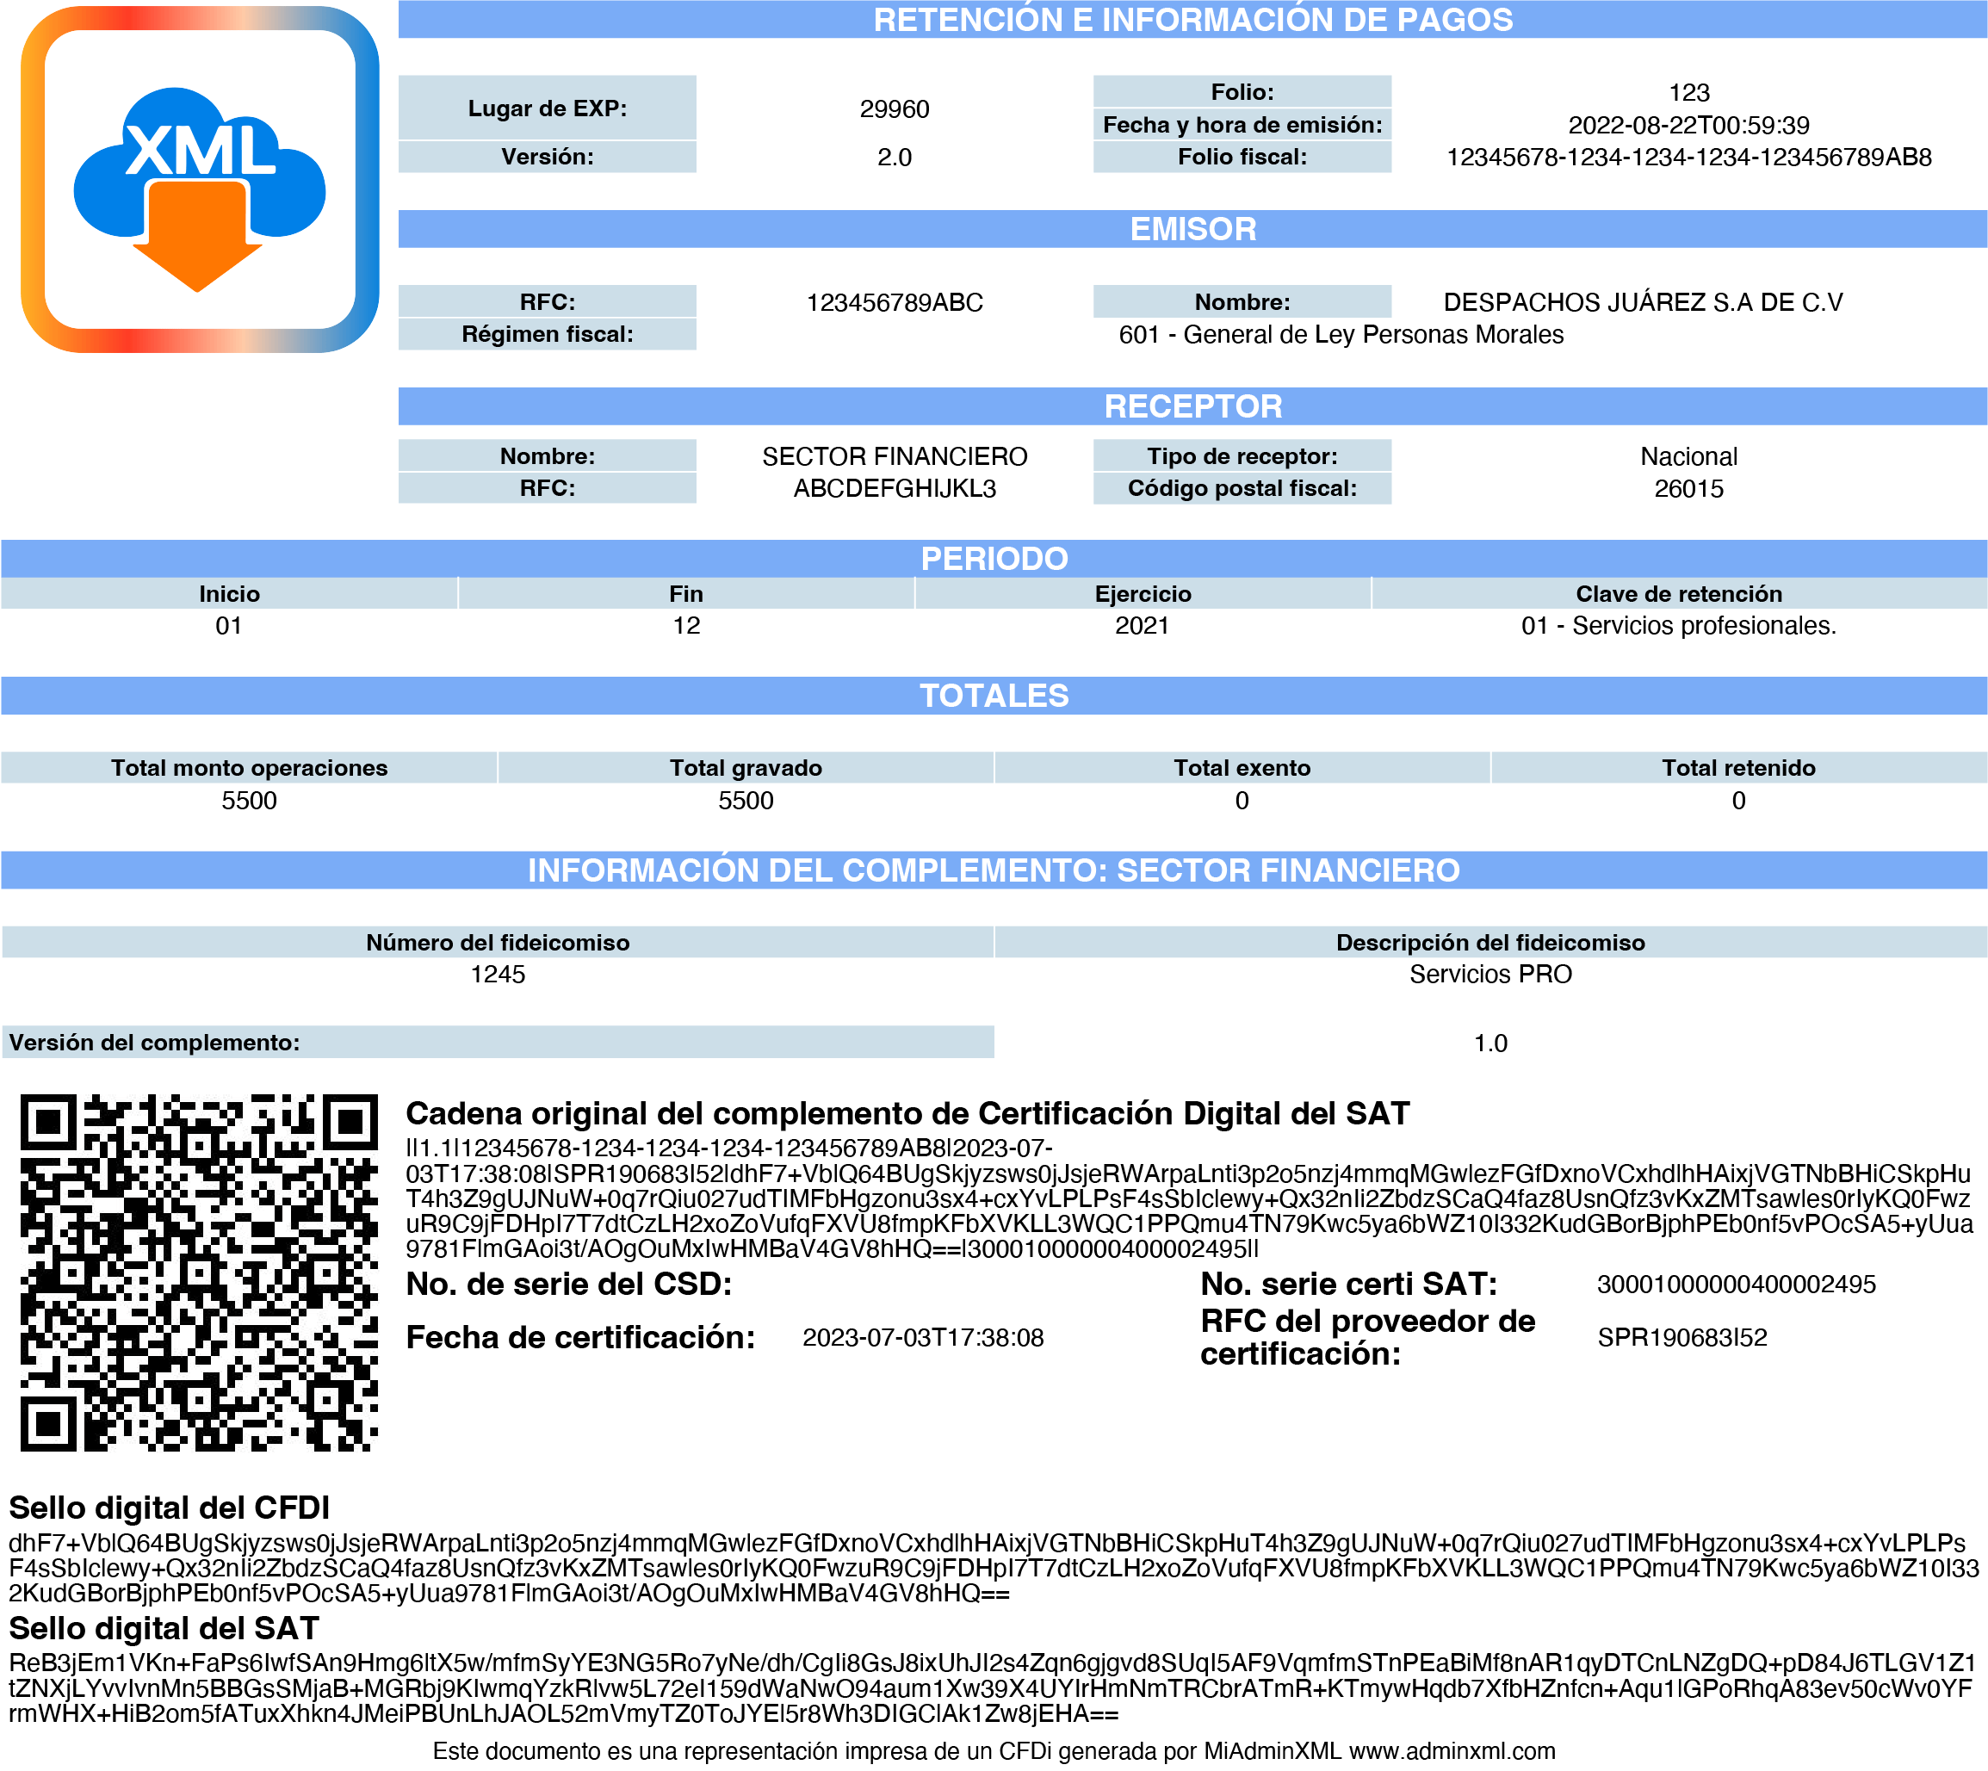The width and height of the screenshot is (1988, 1771).
Task: Select the name DESPACHOS JUÁREZ S.A DE C.V
Action: click(1643, 302)
